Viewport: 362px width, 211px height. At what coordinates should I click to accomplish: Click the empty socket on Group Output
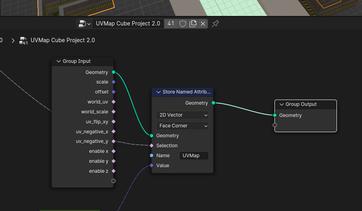tap(275, 125)
